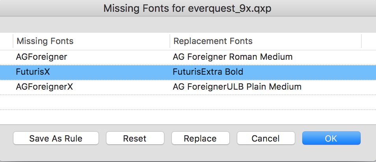376x162 pixels.
Task: Click the narrow blank header left of Missing Fonts
Action: (x=6, y=41)
